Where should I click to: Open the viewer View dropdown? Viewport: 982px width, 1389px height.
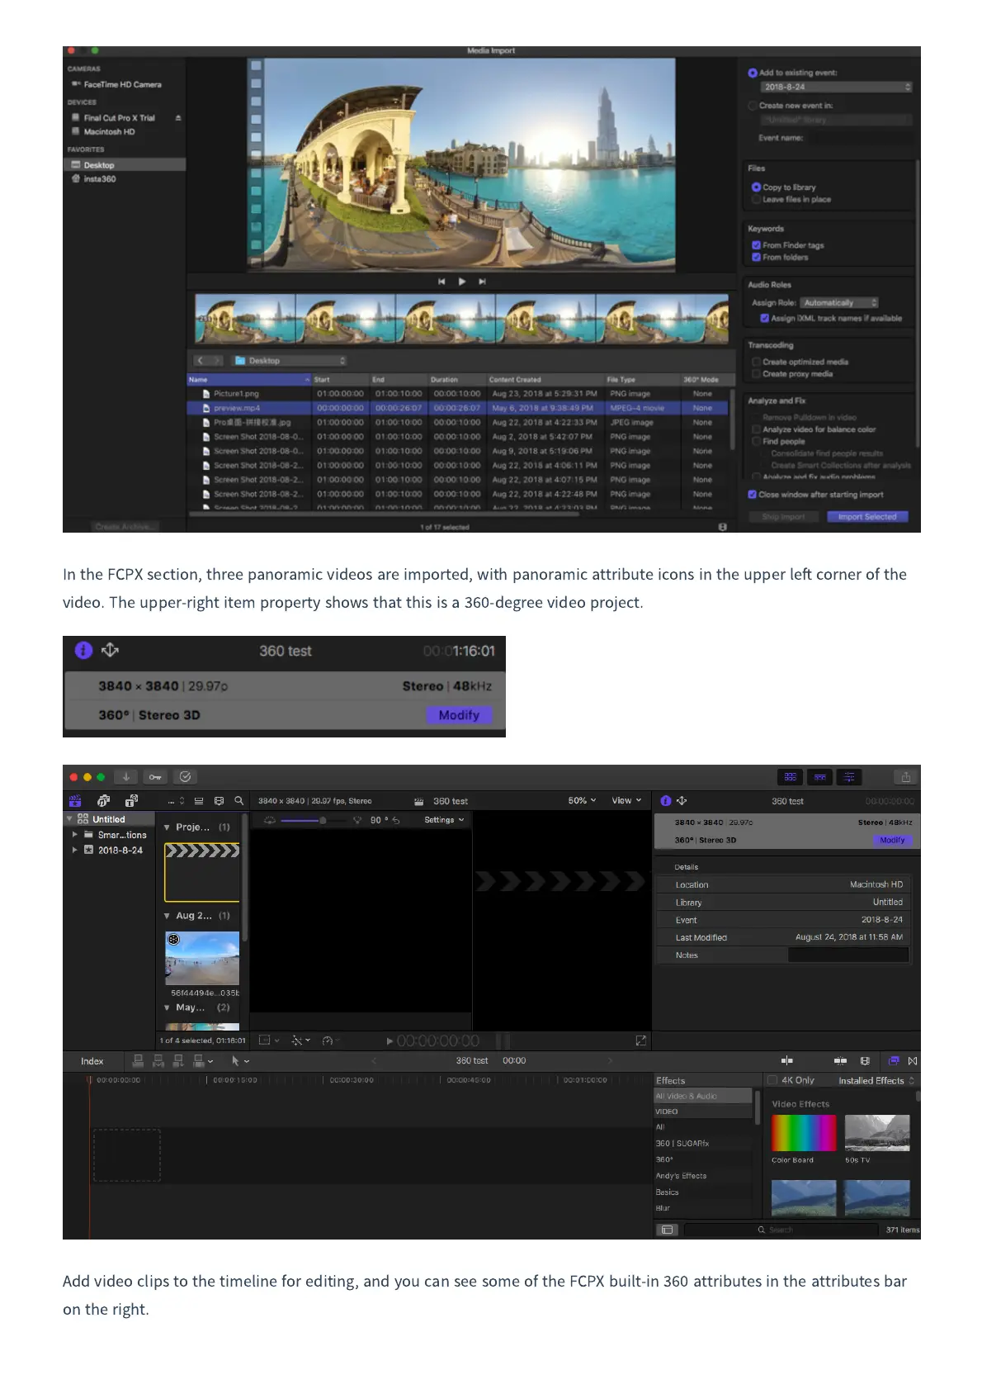coord(626,800)
